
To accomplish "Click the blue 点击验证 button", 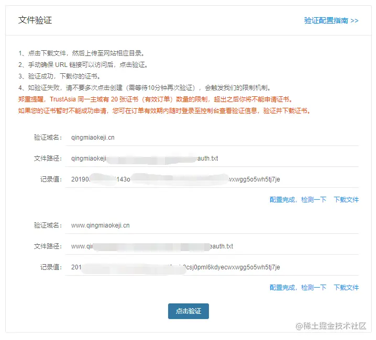I will click(188, 311).
